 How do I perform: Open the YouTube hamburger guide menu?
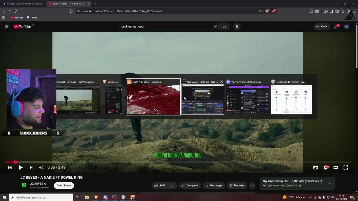pos(7,27)
